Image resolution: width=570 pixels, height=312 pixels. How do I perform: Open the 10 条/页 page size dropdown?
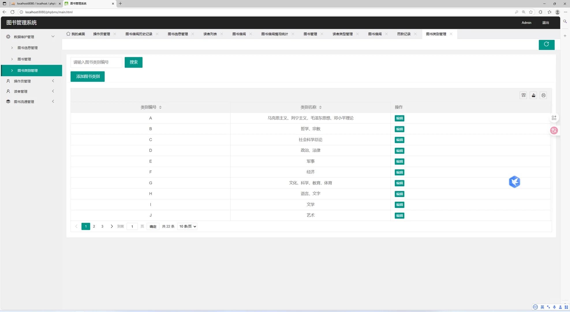click(187, 226)
